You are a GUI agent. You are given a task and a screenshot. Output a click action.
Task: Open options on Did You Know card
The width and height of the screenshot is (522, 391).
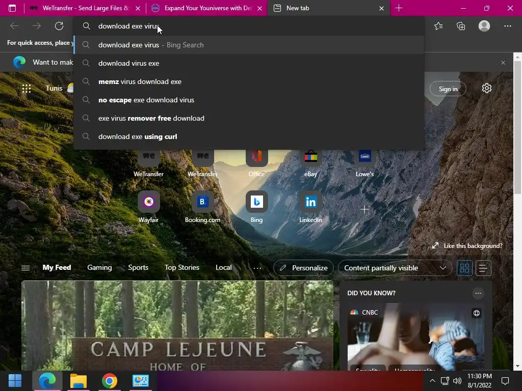478,293
